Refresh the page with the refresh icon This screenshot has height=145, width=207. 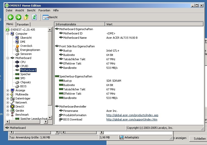pos(34,17)
